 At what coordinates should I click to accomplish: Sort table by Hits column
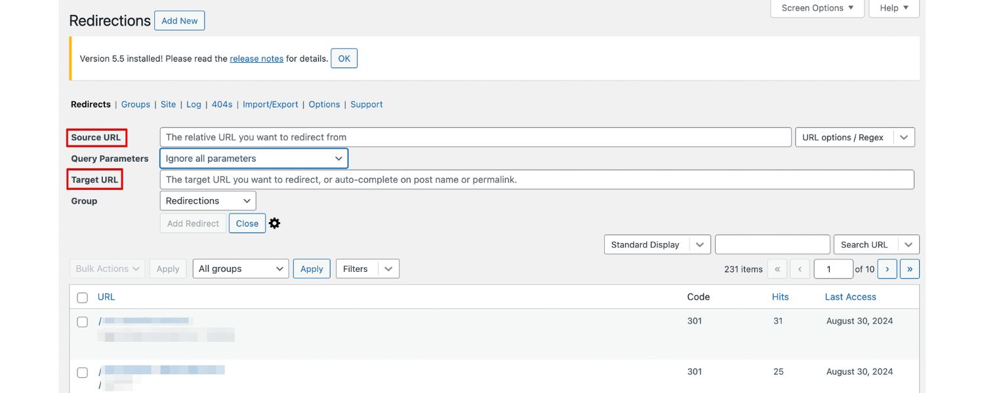780,297
